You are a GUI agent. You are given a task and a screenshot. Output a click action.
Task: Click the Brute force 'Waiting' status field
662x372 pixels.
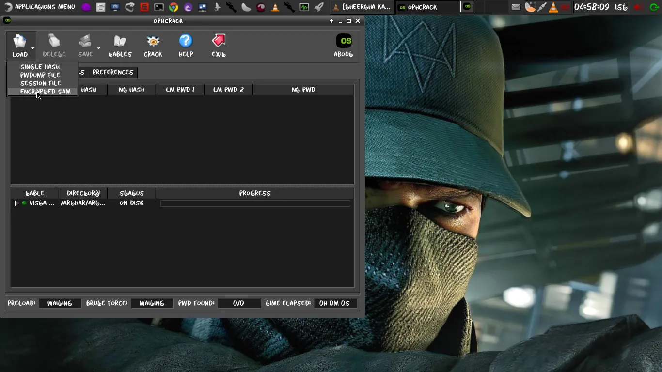[x=152, y=303]
